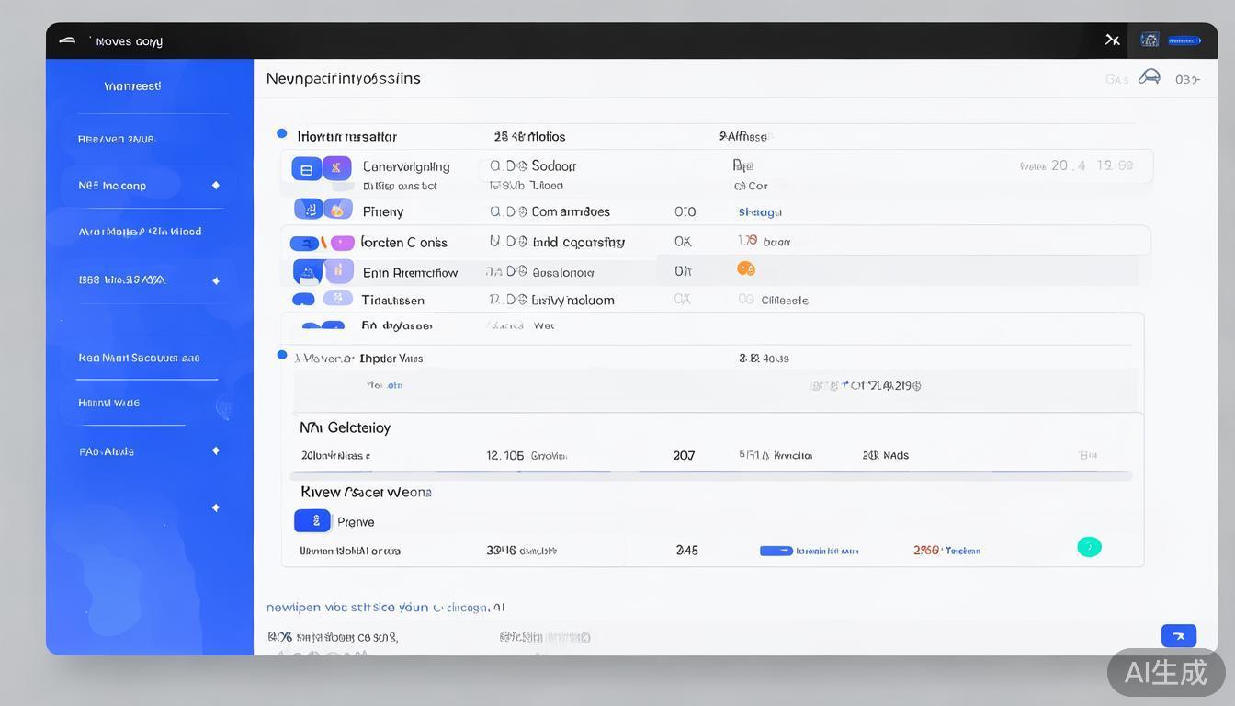
Task: Open the Hiae/ven sidebar menu item
Action: click(117, 140)
